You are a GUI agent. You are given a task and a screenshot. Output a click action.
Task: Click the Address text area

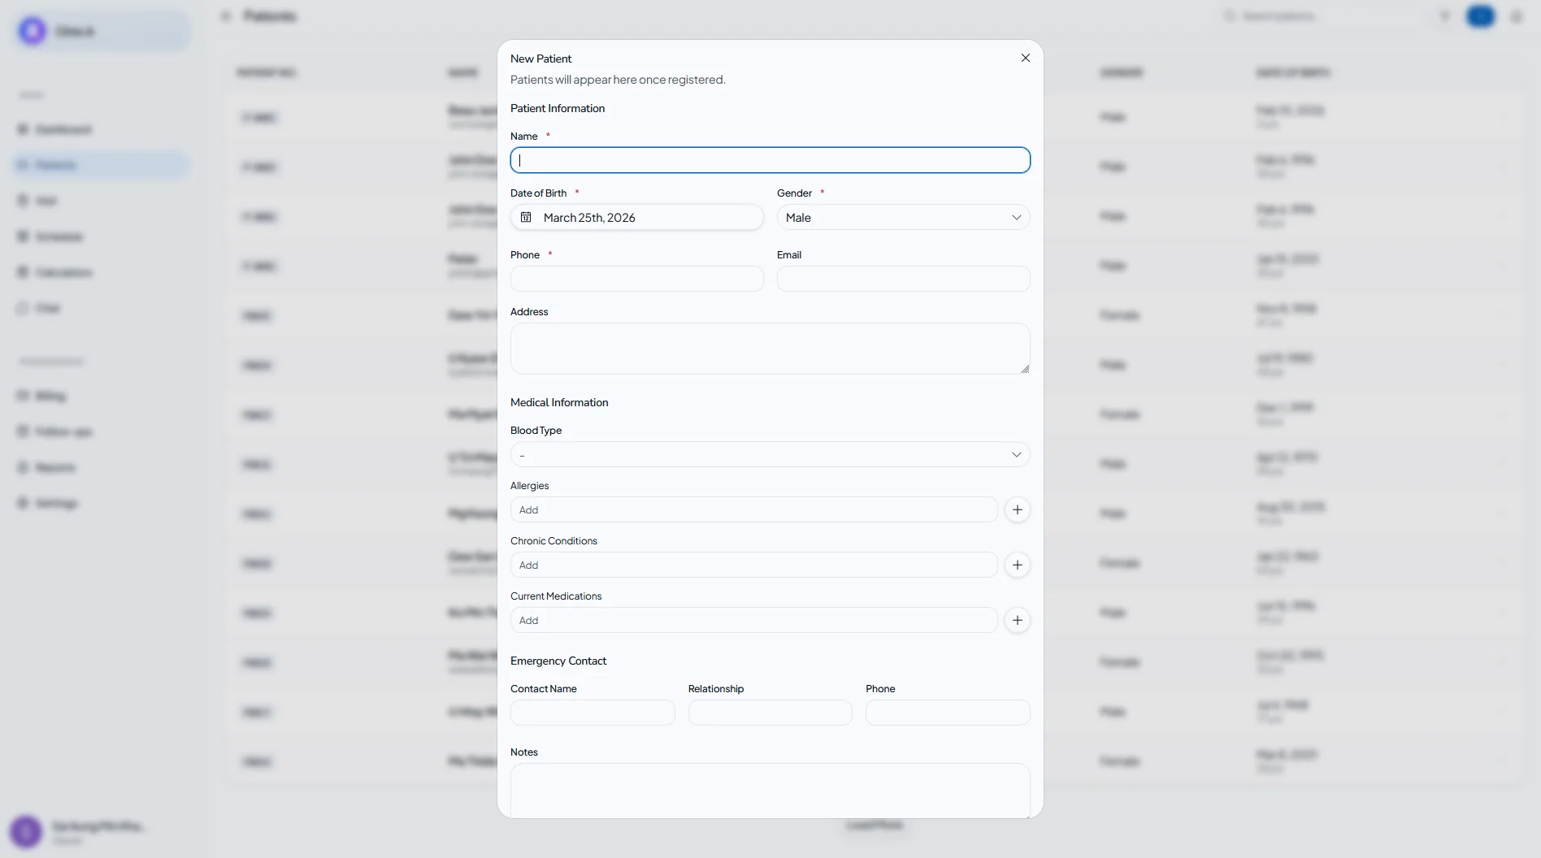(x=770, y=349)
